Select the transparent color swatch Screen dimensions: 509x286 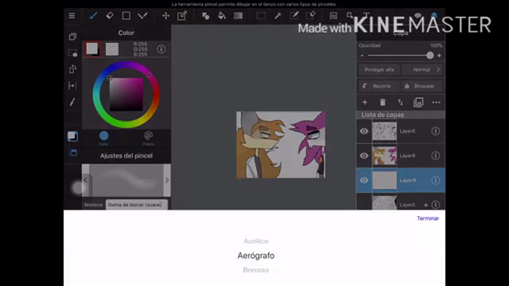click(x=112, y=49)
